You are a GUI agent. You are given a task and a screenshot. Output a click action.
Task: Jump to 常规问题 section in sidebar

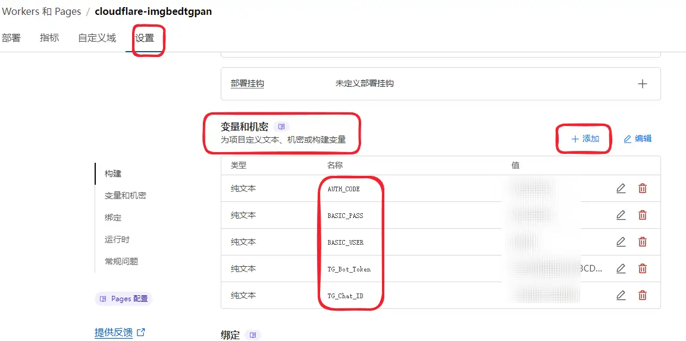point(121,261)
